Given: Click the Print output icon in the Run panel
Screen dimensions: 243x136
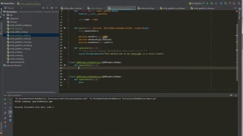Looking at the screenshot, I should tap(10, 116).
